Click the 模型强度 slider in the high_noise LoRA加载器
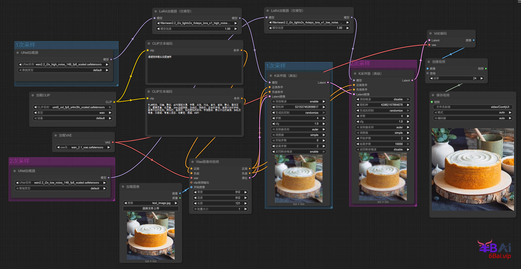 pos(197,29)
